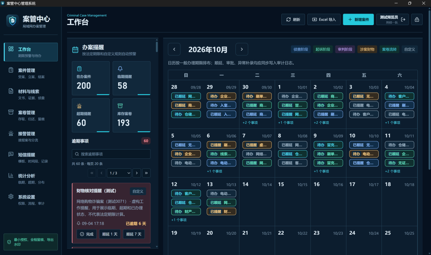Image resolution: width=431 pixels, height=255 pixels.
Task: Click the 搜索逾期事项 search field
Action: (x=111, y=154)
